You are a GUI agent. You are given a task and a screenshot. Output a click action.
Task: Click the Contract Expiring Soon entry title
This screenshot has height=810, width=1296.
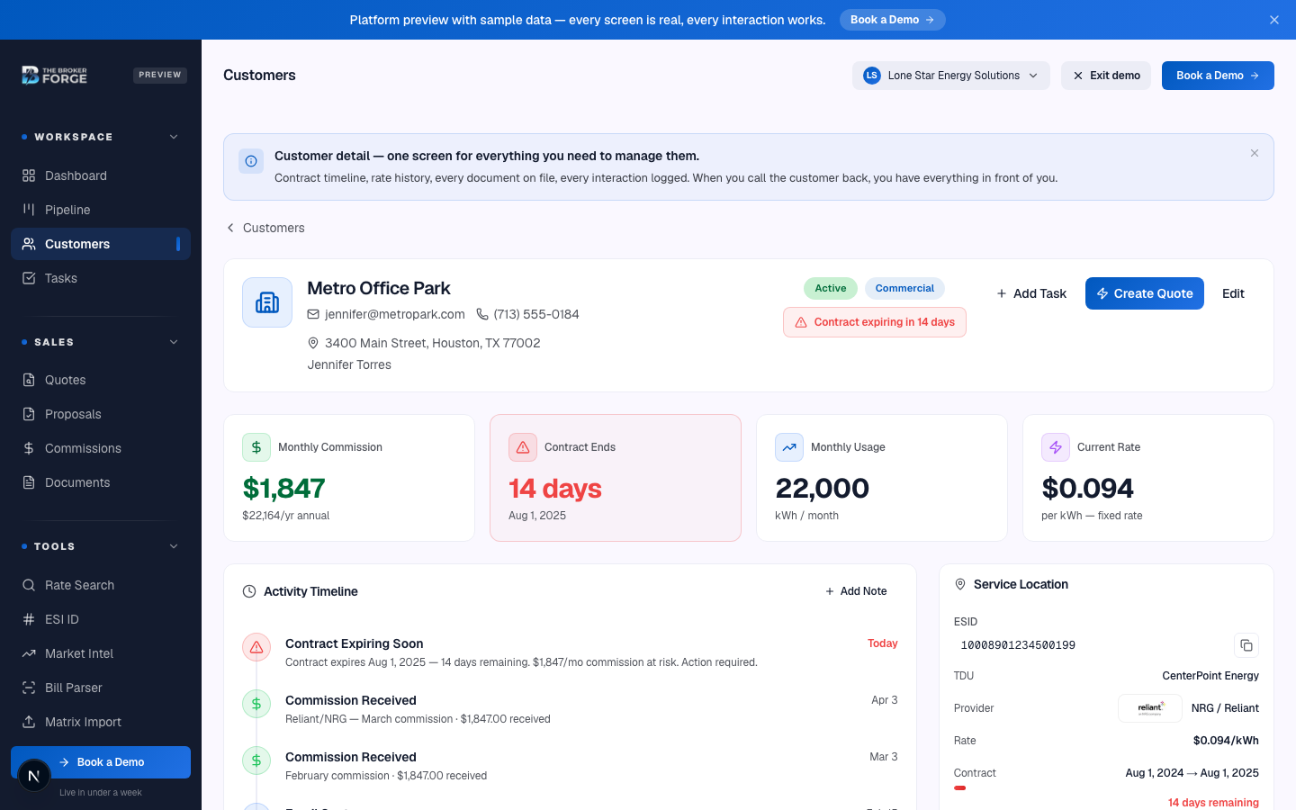(x=354, y=643)
